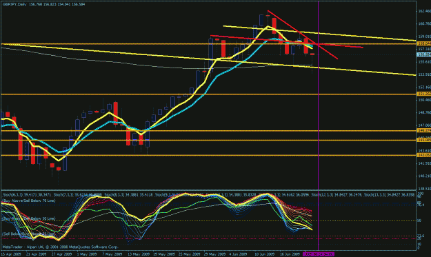The image size is (431, 257).
Task: Click the 141.910 price scale label
Action: [x=424, y=163]
